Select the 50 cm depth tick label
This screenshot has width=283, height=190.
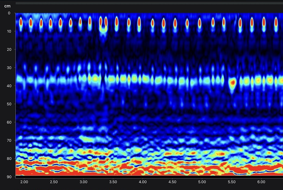click(8, 104)
